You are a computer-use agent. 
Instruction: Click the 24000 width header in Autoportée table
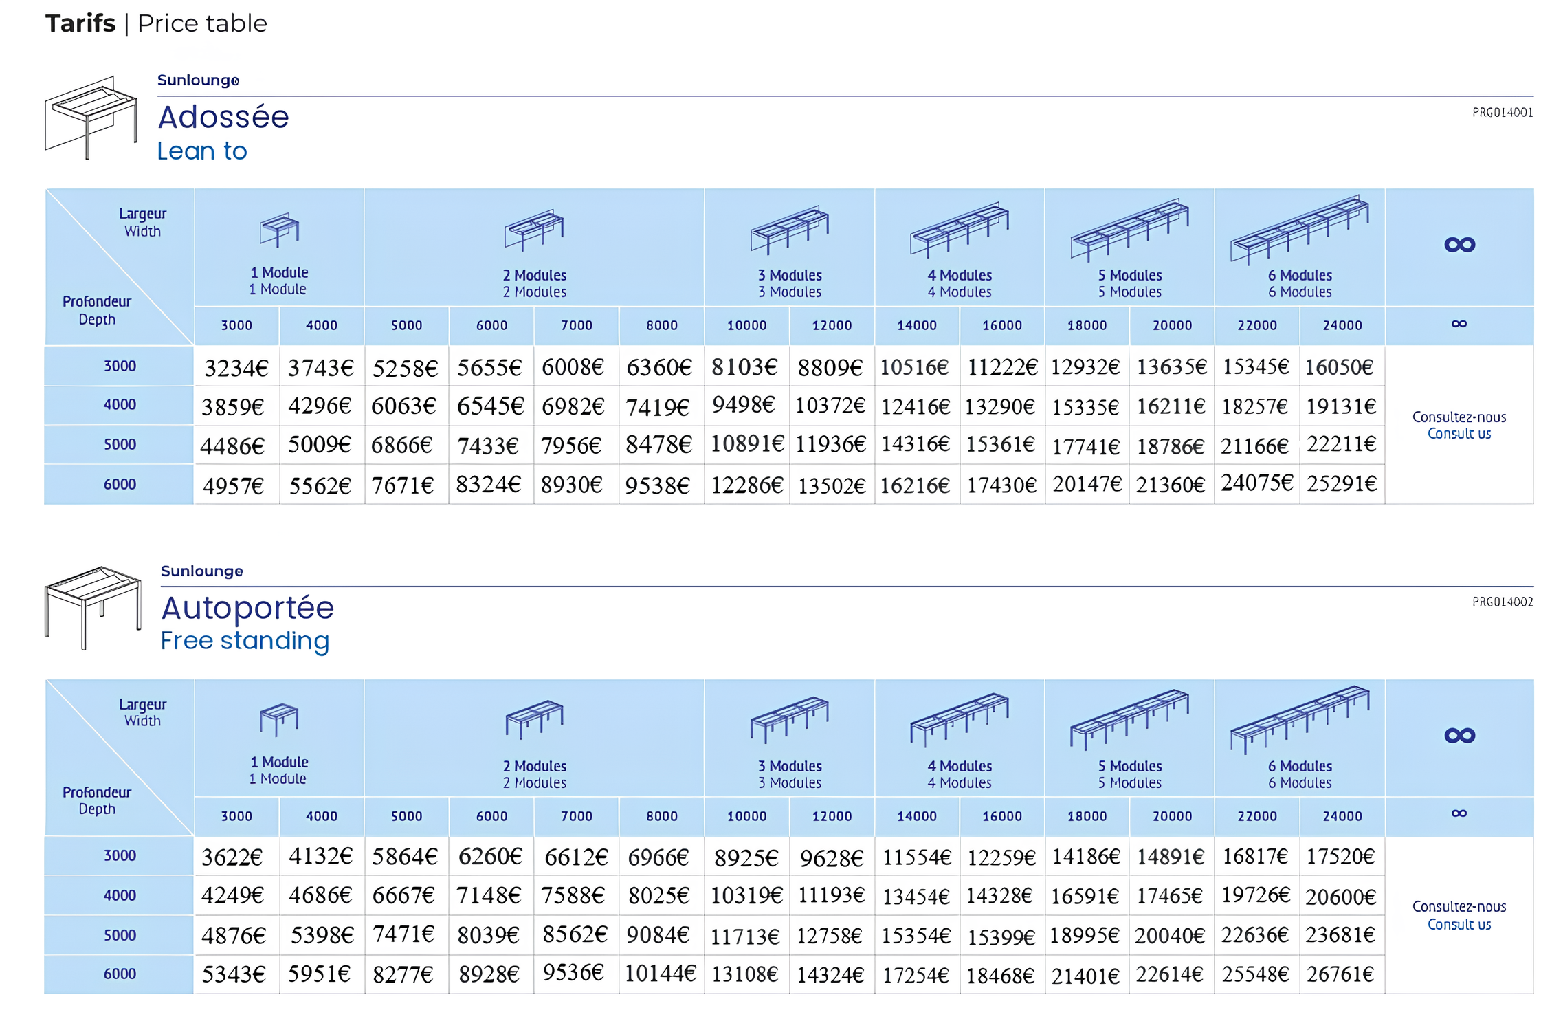pyautogui.click(x=1342, y=816)
